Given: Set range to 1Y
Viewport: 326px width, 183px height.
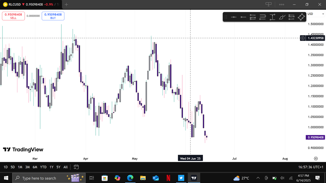Looking at the screenshot, I should [x=51, y=167].
